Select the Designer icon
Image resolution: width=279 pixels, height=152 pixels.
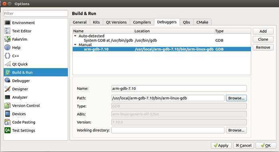pos(8,89)
